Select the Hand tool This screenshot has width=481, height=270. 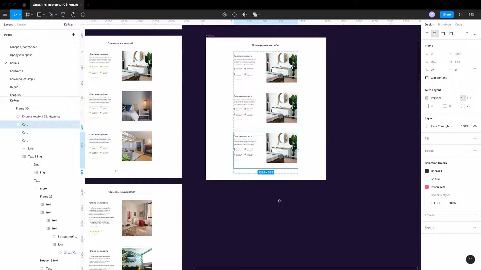(x=73, y=14)
